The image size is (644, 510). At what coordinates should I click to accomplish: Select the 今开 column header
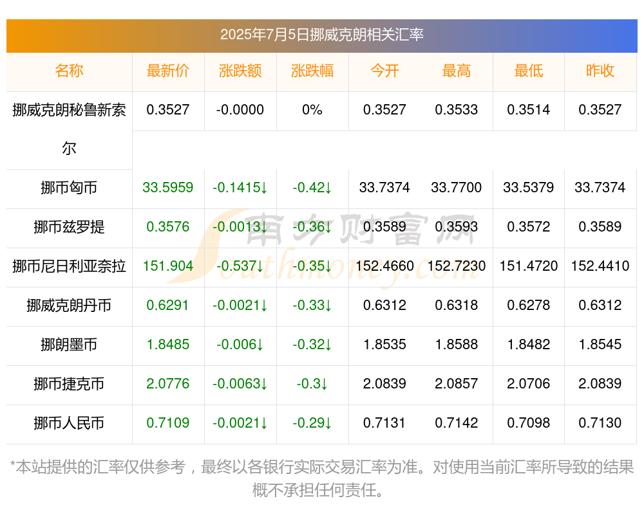tap(384, 71)
